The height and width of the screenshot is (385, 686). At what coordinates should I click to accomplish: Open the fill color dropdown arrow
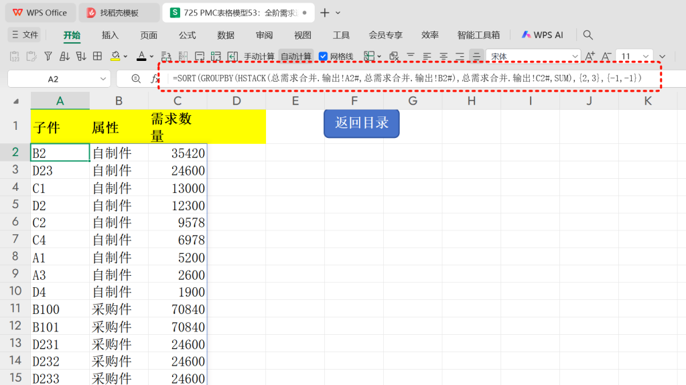(x=125, y=56)
